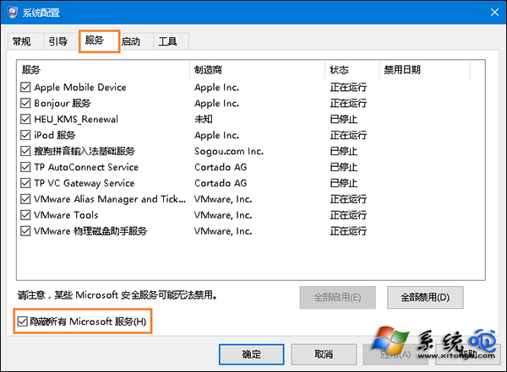Click 已停止 status of HEU_KMS_Renewal
507x372 pixels.
(343, 119)
